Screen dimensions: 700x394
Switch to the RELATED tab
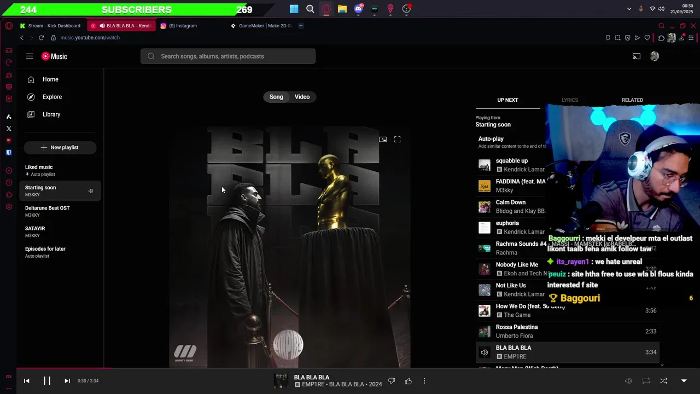[632, 100]
